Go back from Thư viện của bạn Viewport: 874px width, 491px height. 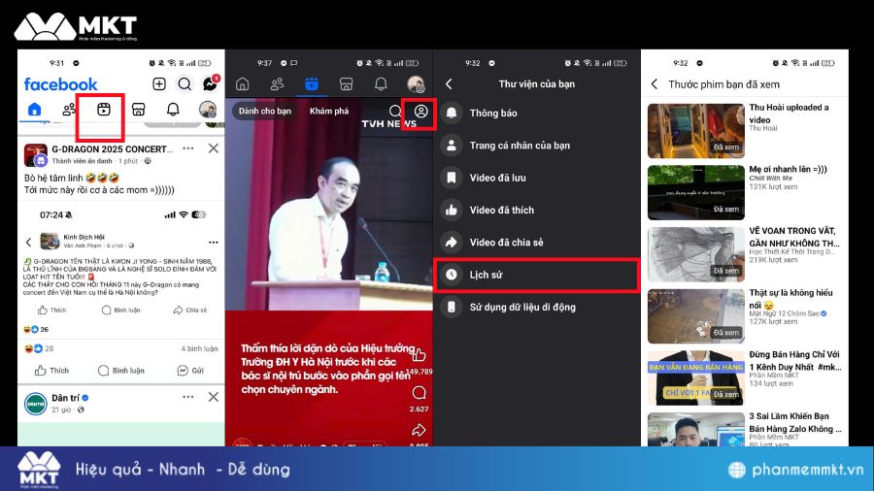tap(450, 84)
